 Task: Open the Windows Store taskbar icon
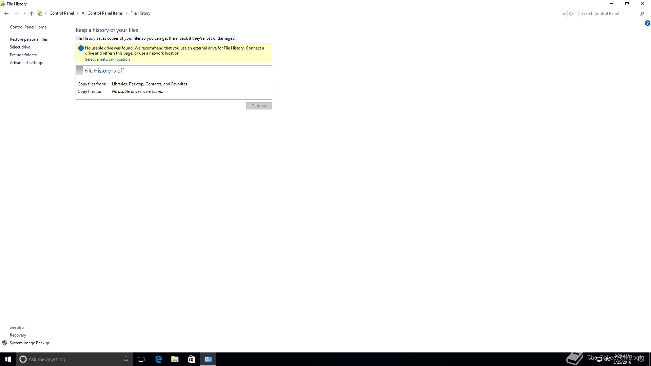[191, 359]
